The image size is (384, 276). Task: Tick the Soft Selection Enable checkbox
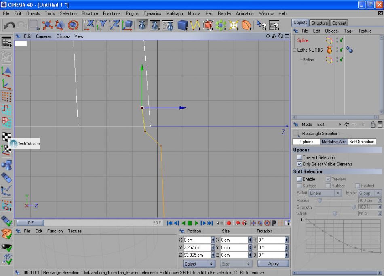[x=299, y=179]
